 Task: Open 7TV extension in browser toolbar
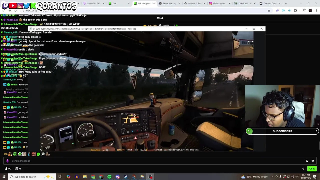coord(283,10)
